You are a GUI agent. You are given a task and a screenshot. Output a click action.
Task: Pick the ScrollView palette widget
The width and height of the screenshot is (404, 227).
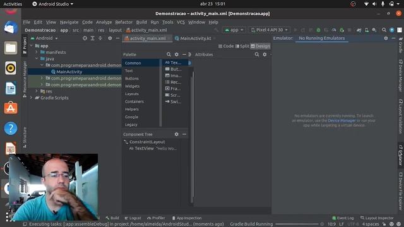175,95
